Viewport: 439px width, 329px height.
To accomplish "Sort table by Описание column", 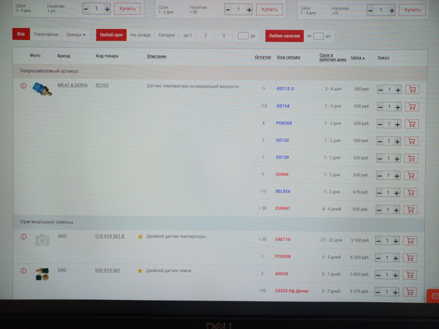I will point(156,57).
